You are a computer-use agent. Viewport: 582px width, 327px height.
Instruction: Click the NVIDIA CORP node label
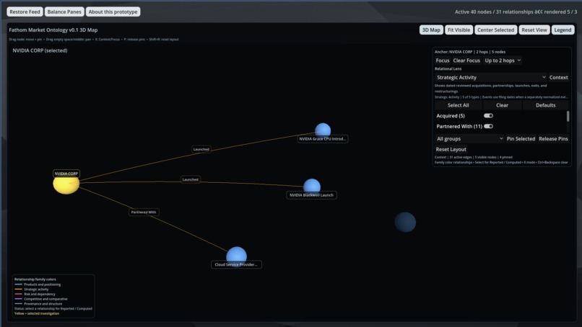[x=66, y=174]
